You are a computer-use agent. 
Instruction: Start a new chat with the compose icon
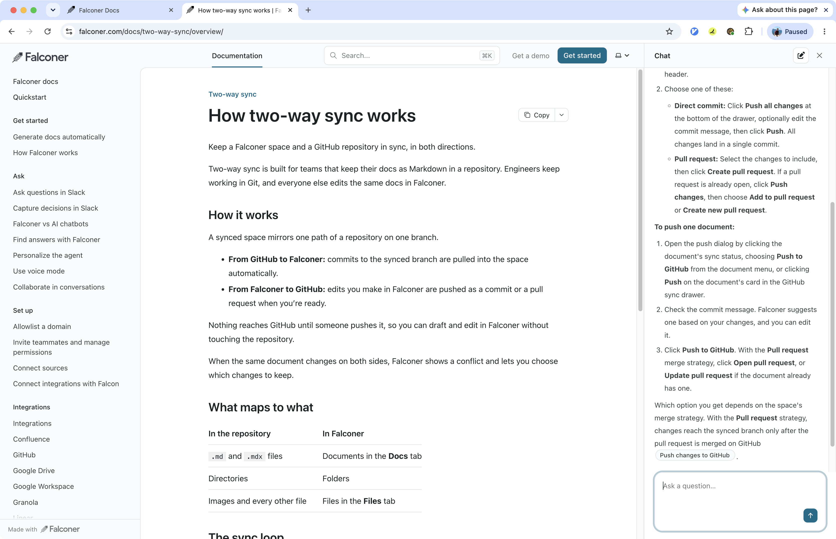(800, 56)
